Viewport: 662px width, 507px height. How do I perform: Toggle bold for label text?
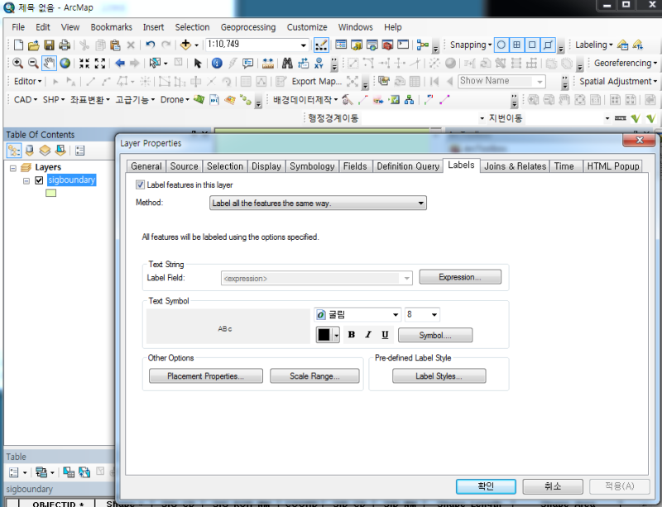point(351,335)
